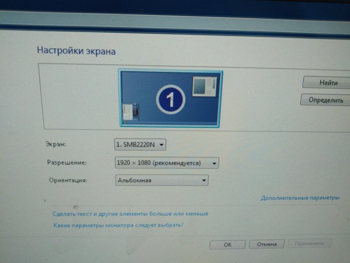The image size is (350, 263).
Task: Click the Ориентация: label text
Action: coord(68,180)
